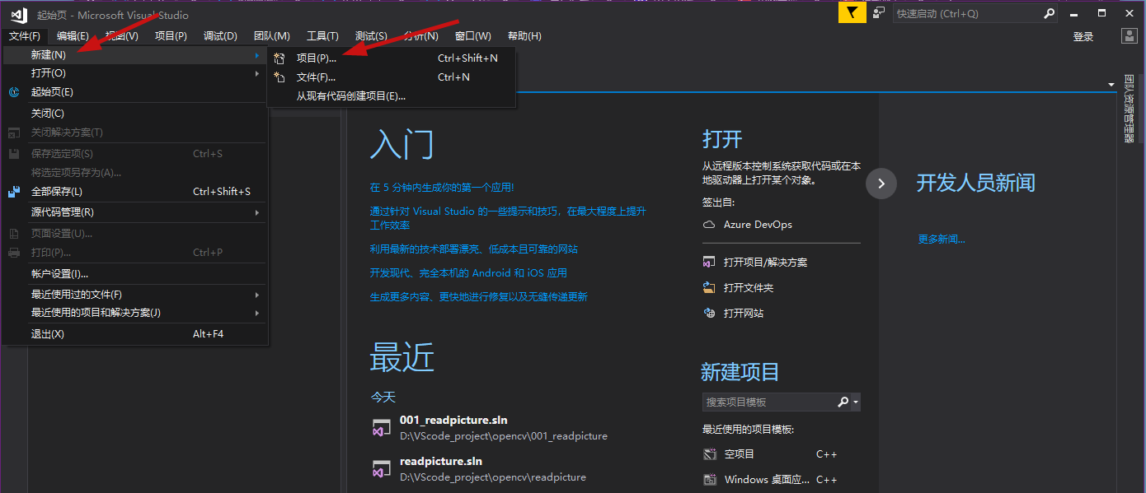Click the yellow notifications flag icon
The width and height of the screenshot is (1146, 493).
pos(852,13)
